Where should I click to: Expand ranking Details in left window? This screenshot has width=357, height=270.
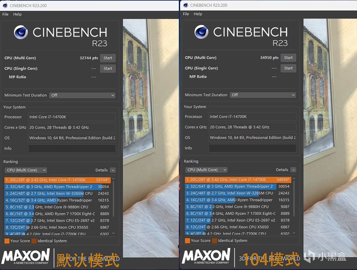click(113, 170)
